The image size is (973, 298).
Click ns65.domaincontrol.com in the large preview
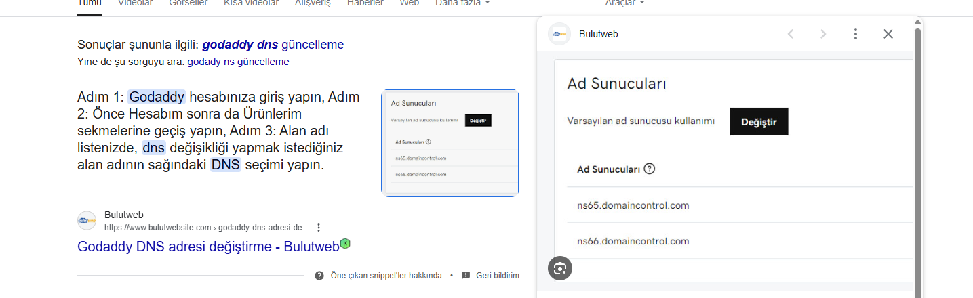pos(633,205)
